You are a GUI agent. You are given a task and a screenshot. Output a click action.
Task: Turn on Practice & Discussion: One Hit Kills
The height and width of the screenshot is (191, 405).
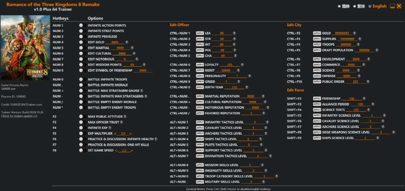pos(81,145)
